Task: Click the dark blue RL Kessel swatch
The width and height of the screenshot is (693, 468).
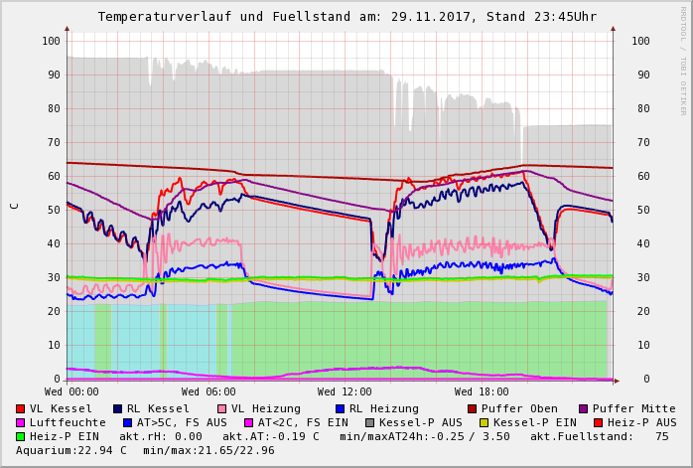Action: point(118,408)
